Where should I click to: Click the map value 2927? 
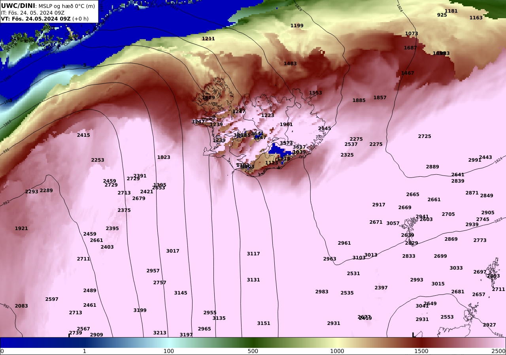coord(489,325)
